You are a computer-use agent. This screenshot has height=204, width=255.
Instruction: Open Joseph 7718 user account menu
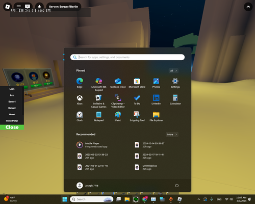[x=87, y=186]
